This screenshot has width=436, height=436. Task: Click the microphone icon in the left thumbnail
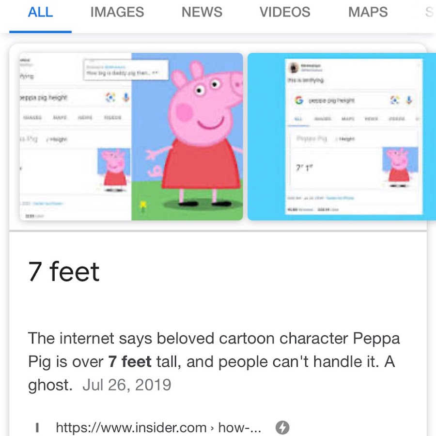coord(125,97)
